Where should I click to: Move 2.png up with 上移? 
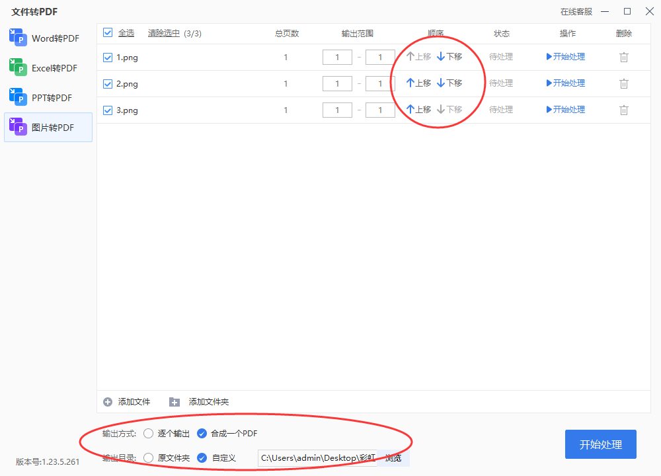418,83
